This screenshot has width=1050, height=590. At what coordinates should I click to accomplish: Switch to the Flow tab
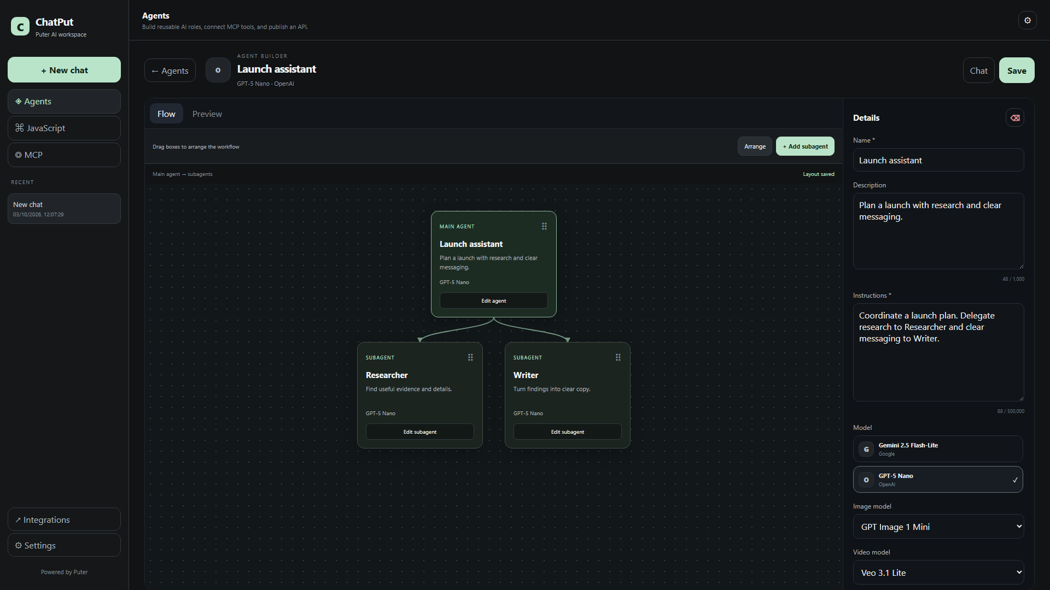coord(166,114)
